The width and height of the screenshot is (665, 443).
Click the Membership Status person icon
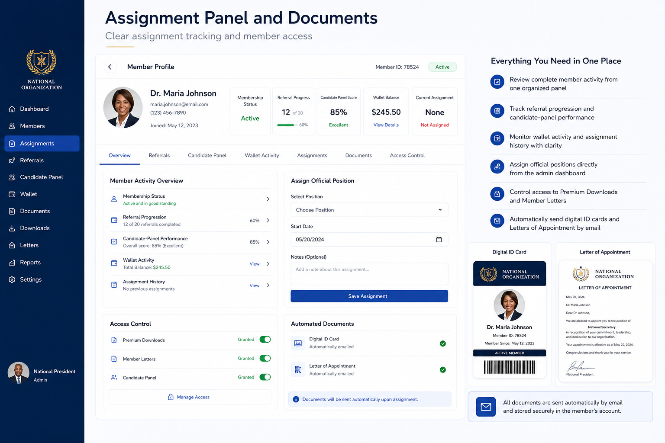pyautogui.click(x=114, y=199)
